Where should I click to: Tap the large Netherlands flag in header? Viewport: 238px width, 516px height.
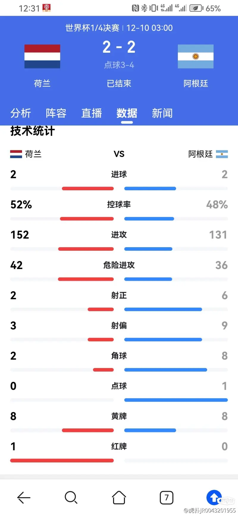tap(42, 56)
